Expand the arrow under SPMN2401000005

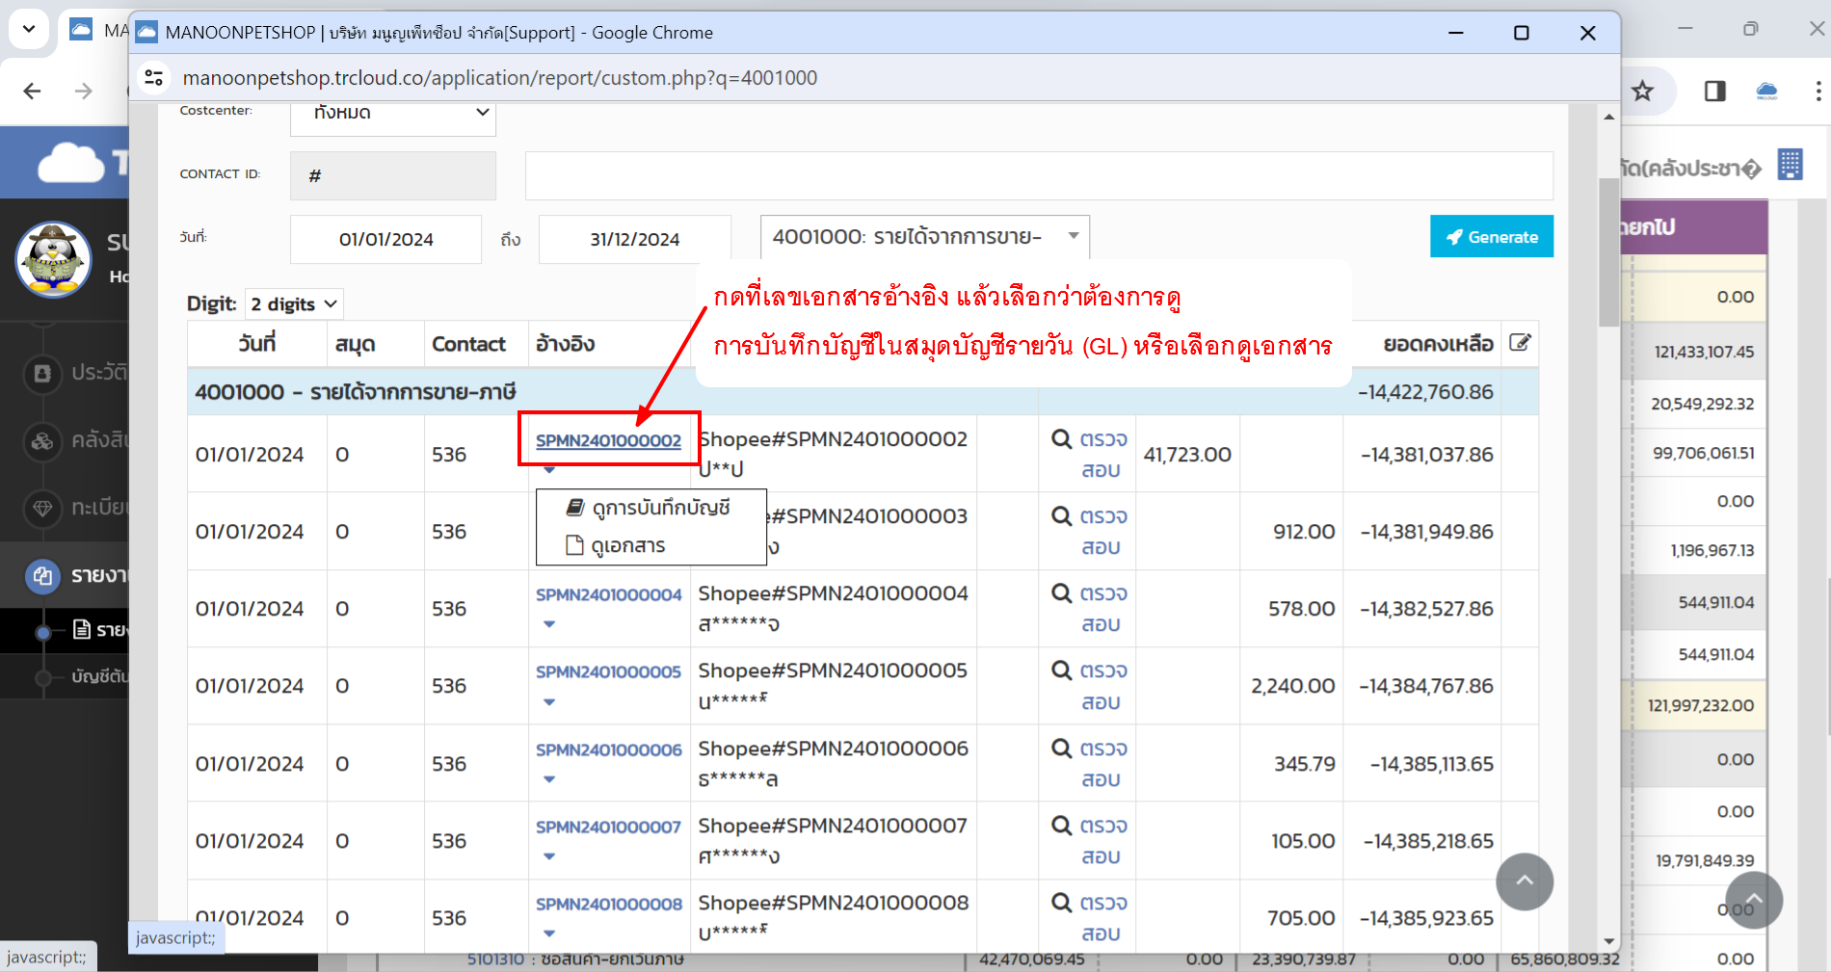[x=549, y=702]
